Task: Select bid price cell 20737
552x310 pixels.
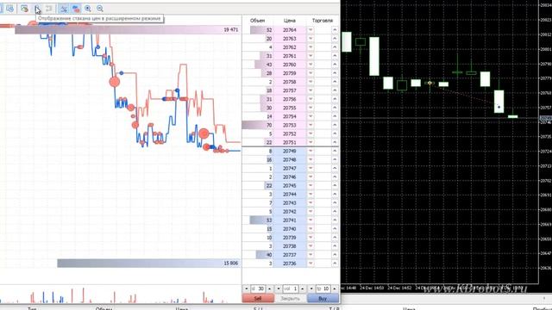Action: coord(290,255)
